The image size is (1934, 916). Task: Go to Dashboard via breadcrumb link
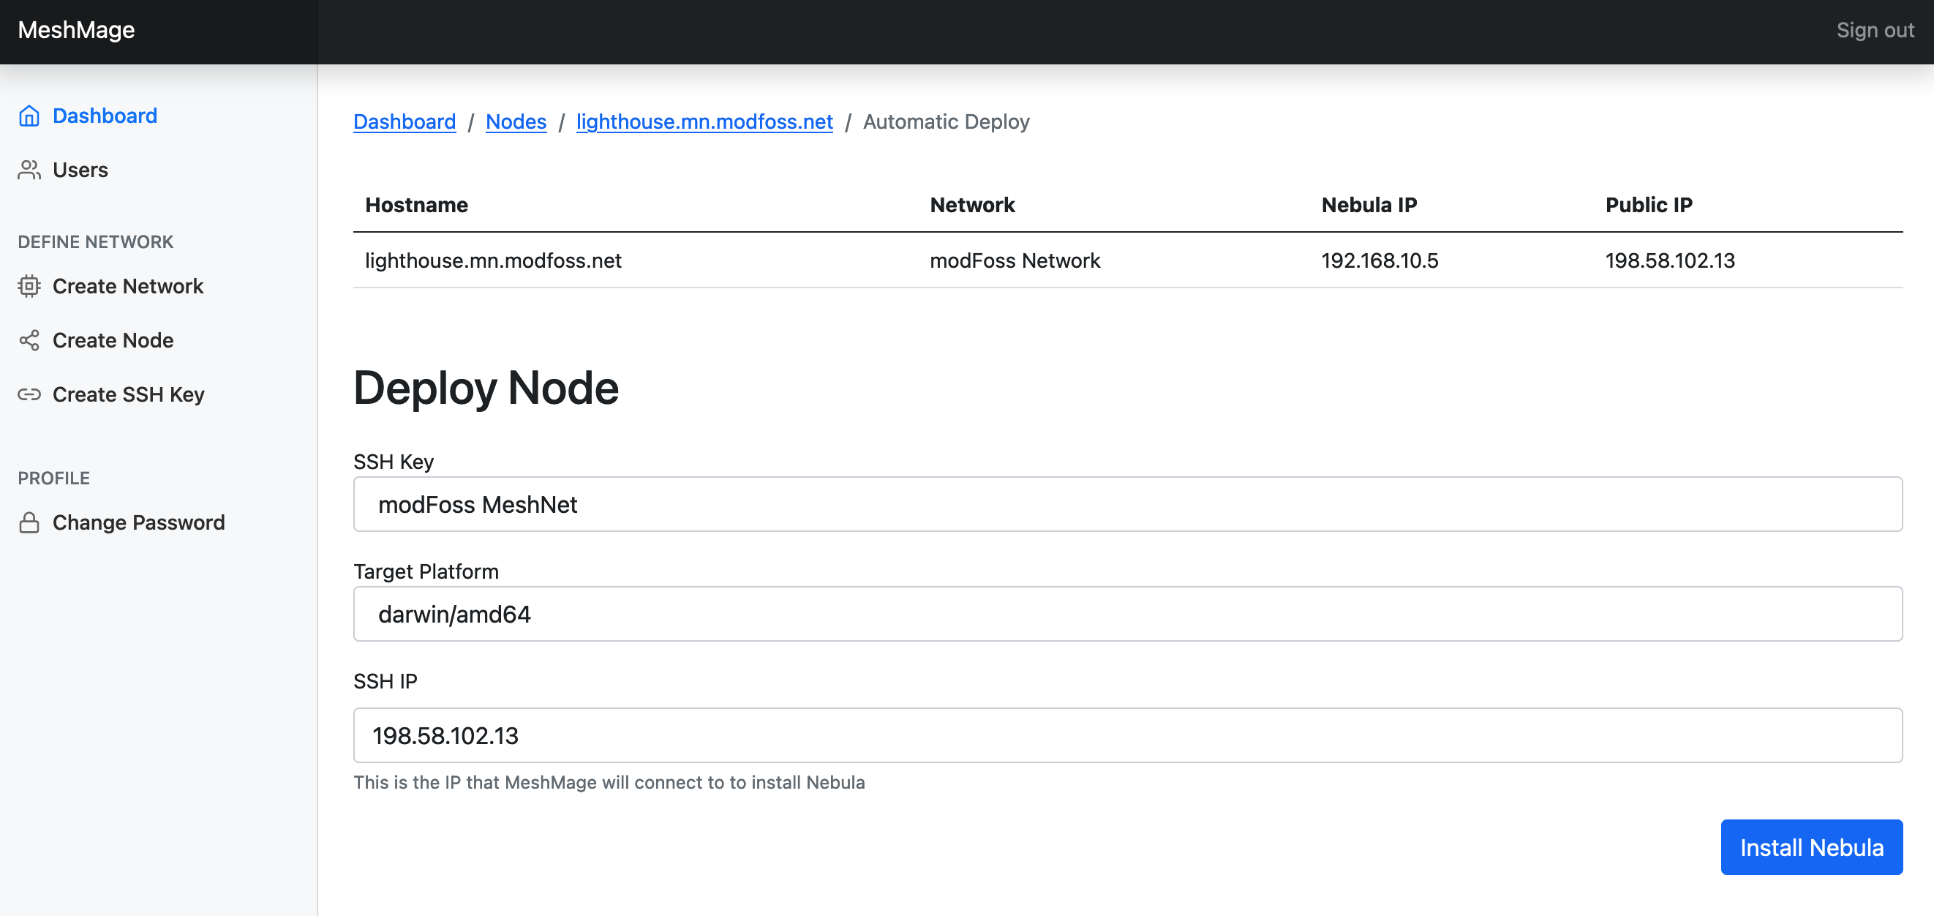404,121
